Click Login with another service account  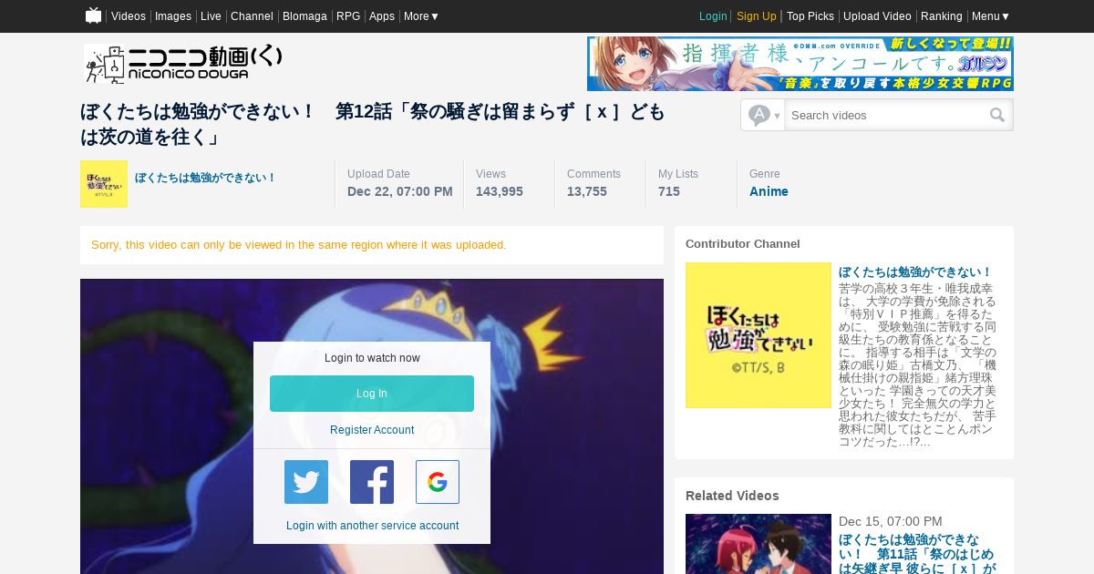point(372,526)
